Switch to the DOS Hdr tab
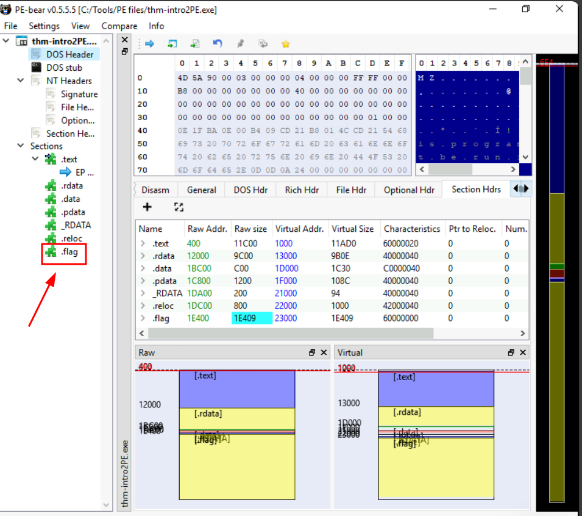Viewport: 582px width, 516px height. click(x=250, y=190)
